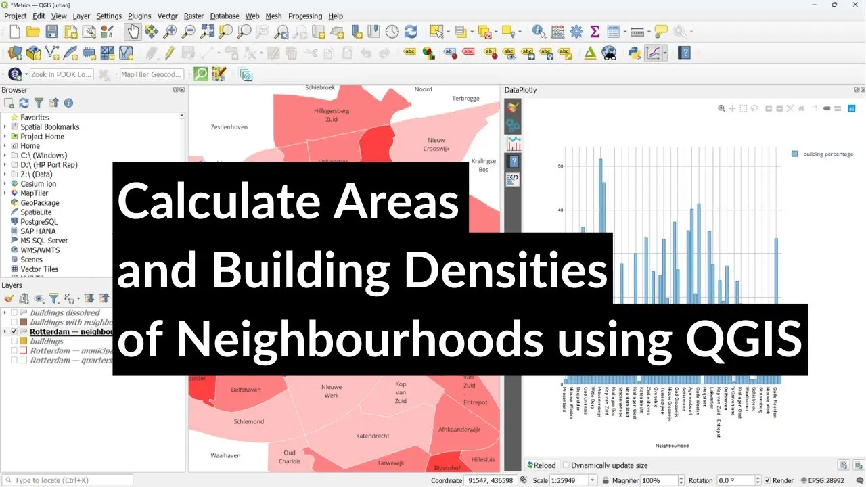This screenshot has width=866, height=487.
Task: Activate the Zoom Out magnifier tool
Action: pyautogui.click(x=189, y=31)
